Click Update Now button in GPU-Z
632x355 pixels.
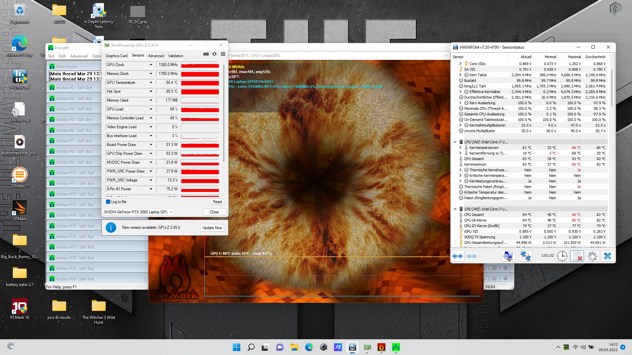click(x=212, y=228)
